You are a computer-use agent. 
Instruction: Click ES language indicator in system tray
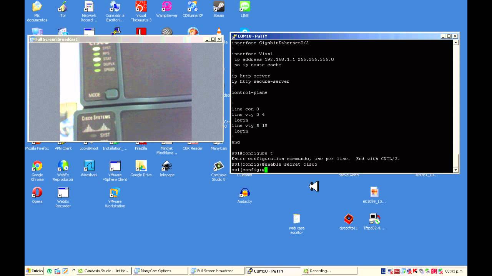pos(383,271)
